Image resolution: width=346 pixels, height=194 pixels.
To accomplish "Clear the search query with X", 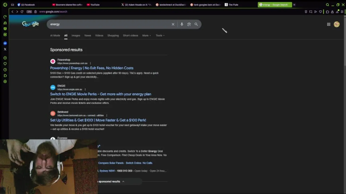I will (x=173, y=24).
